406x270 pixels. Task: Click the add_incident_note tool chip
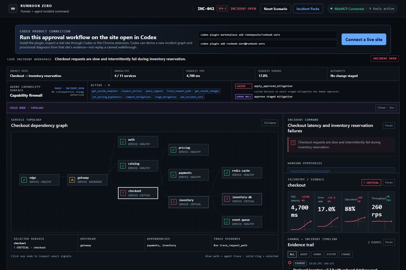(191, 97)
